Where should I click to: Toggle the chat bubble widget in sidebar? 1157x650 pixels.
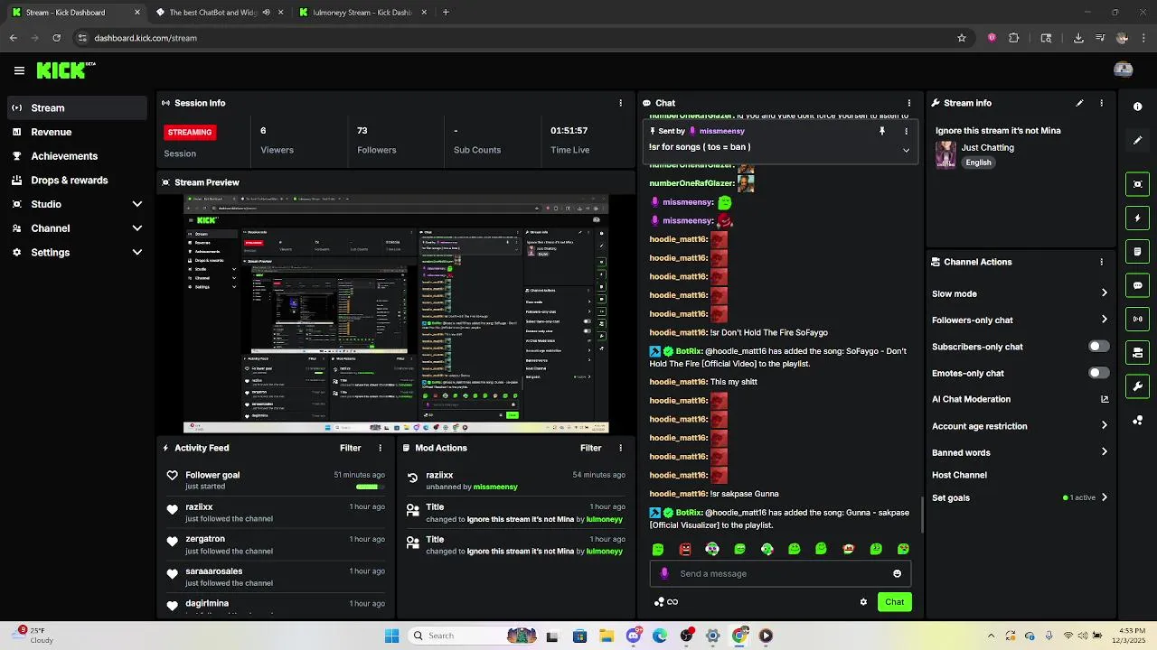(1138, 285)
